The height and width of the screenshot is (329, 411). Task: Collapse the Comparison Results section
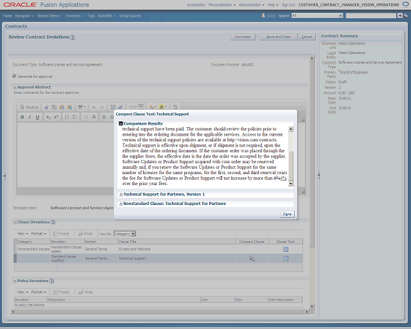[121, 123]
